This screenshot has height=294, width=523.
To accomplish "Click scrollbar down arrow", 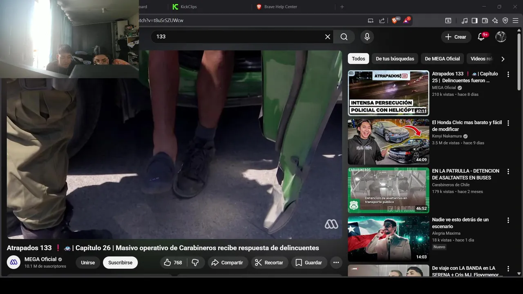I will click(x=519, y=274).
